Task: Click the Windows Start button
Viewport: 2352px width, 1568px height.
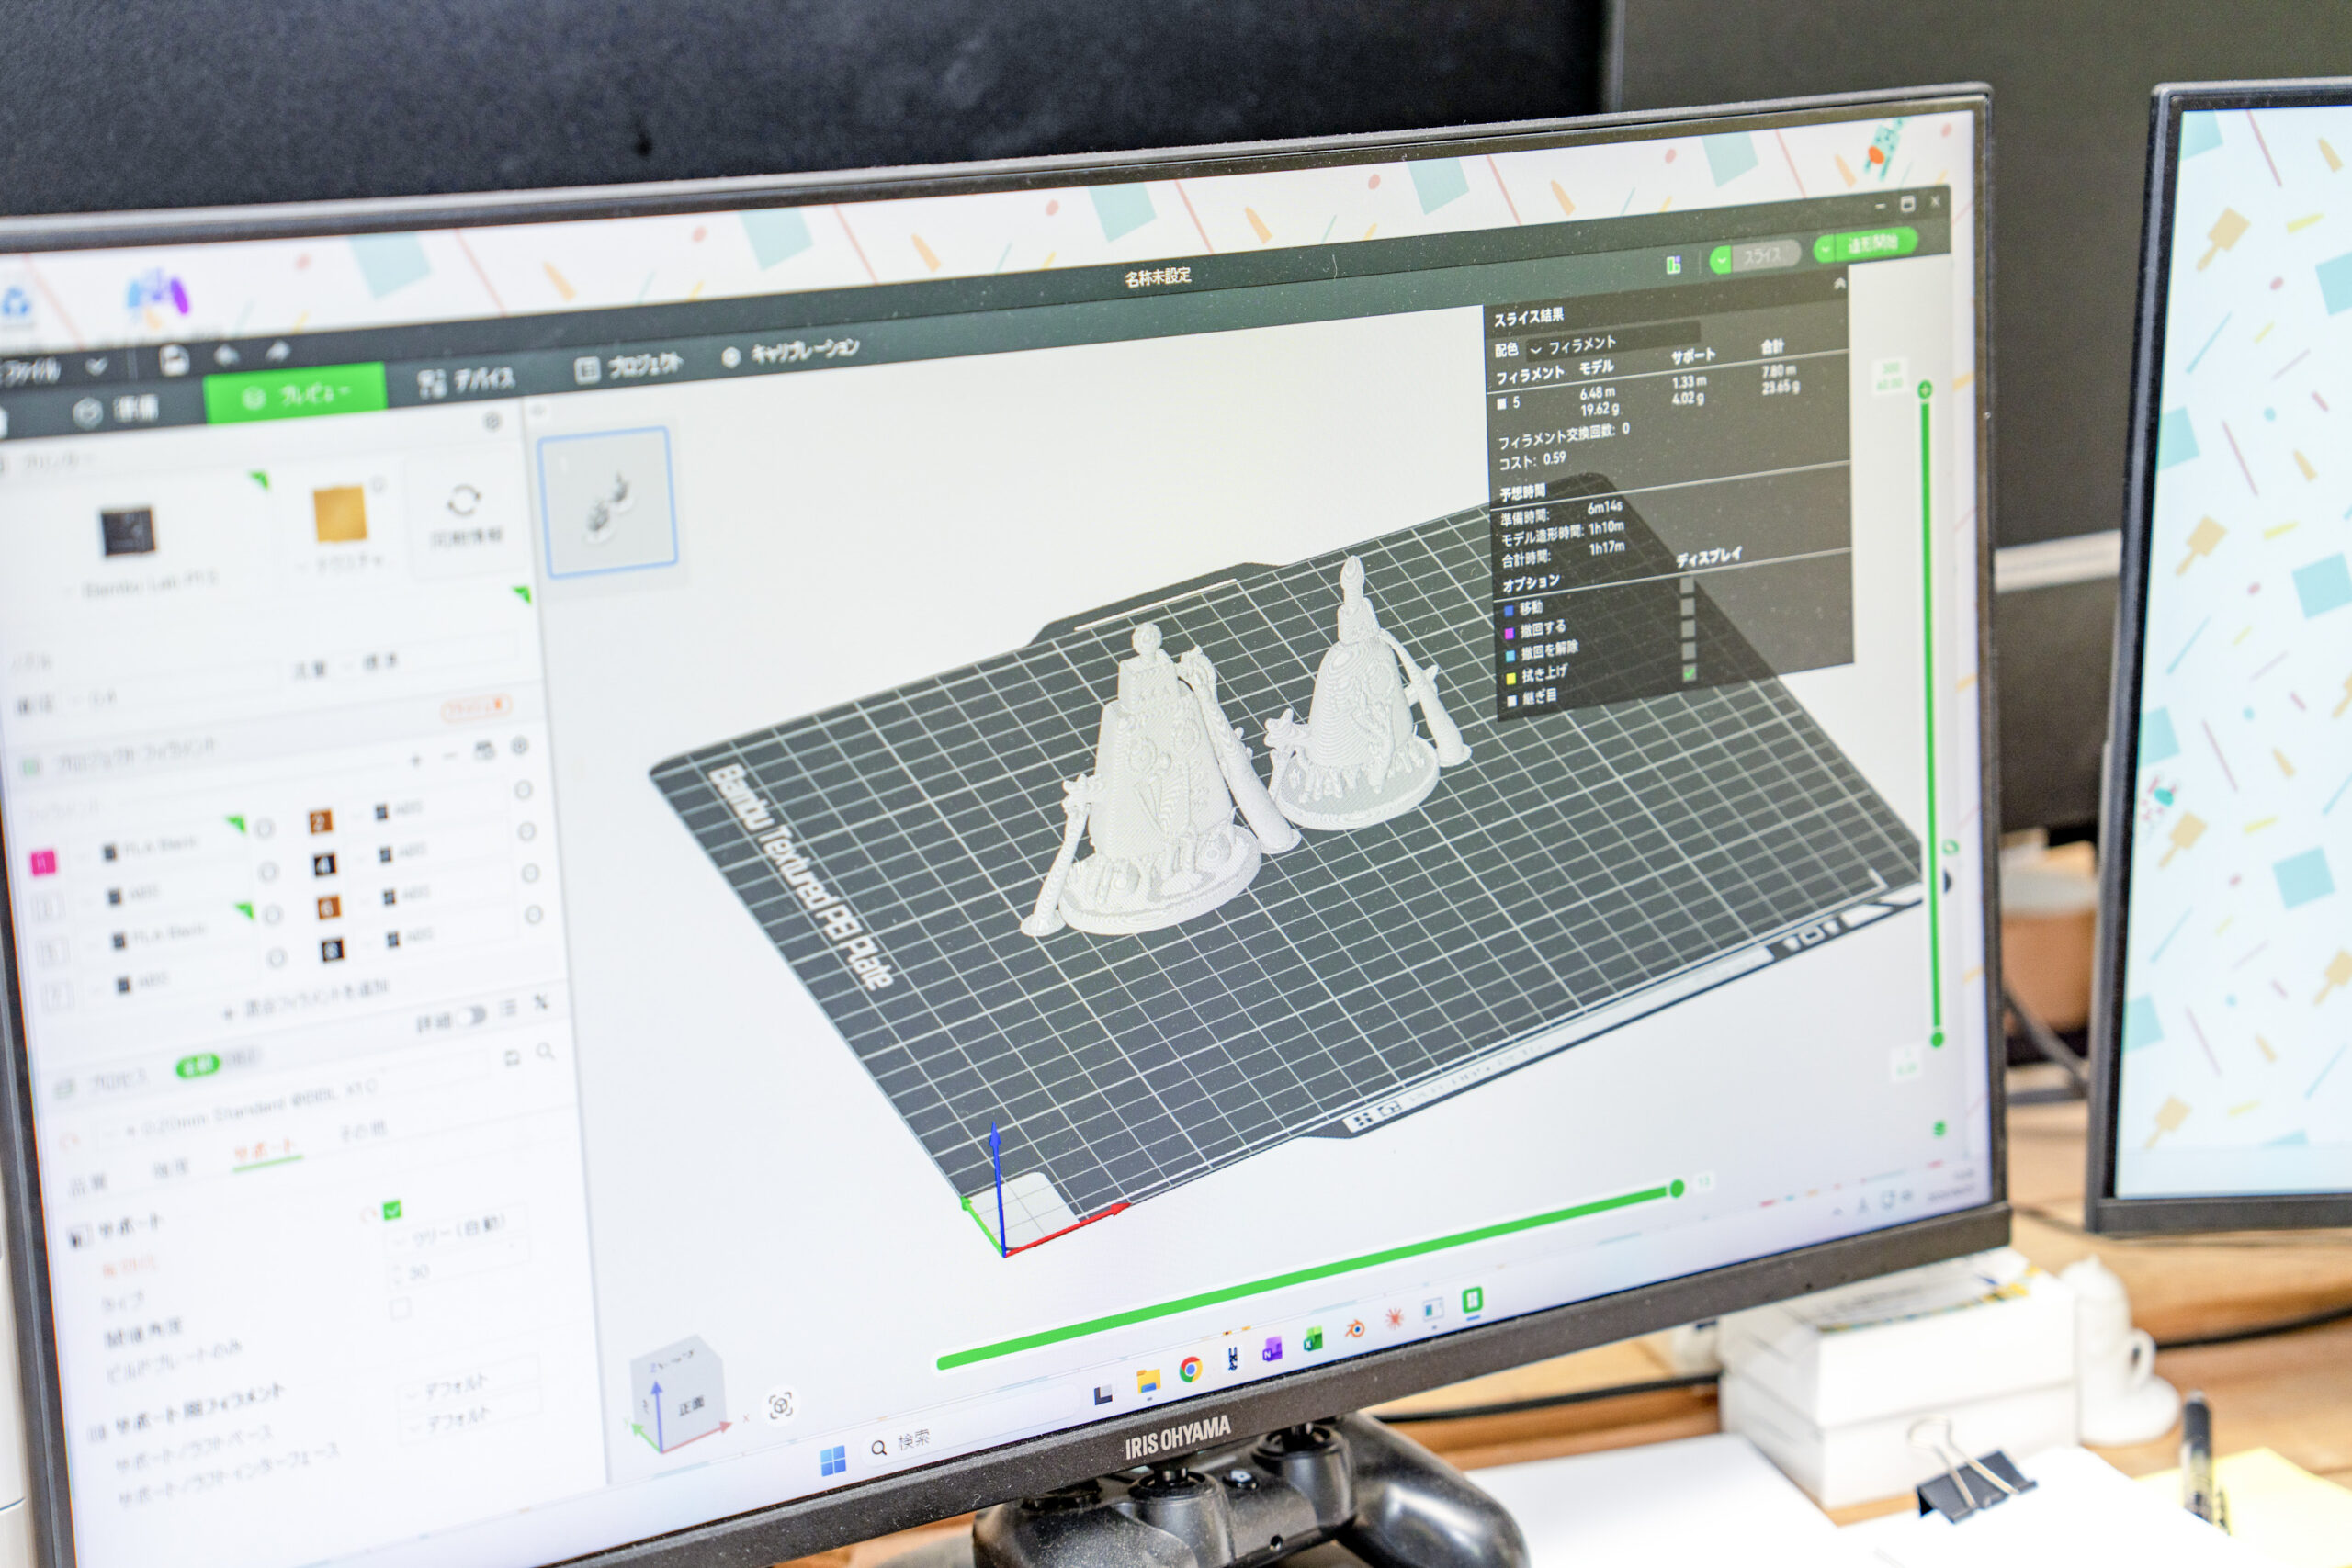Action: point(832,1462)
